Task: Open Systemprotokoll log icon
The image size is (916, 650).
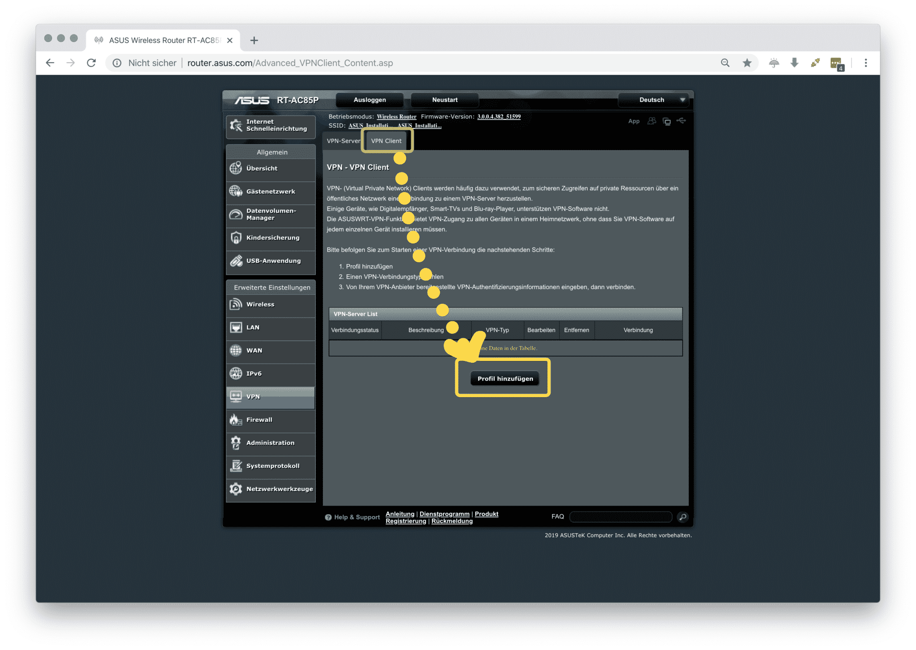Action: pos(236,466)
